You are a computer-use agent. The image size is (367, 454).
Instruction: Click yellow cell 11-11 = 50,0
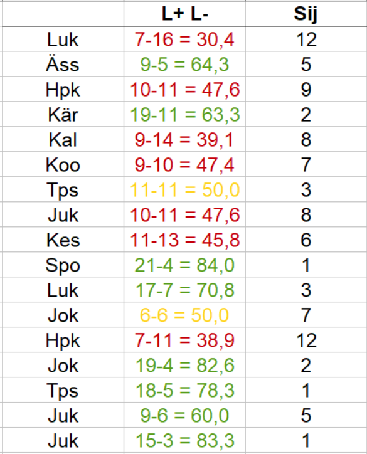[184, 189]
